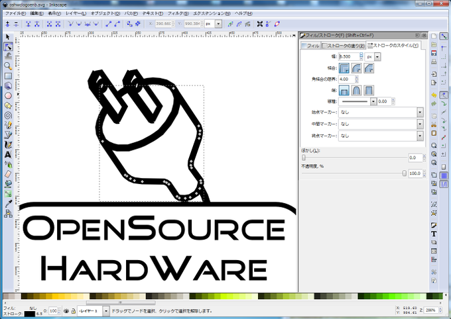Select the bevel join button
Screen dimensions: 451x319
369,68
